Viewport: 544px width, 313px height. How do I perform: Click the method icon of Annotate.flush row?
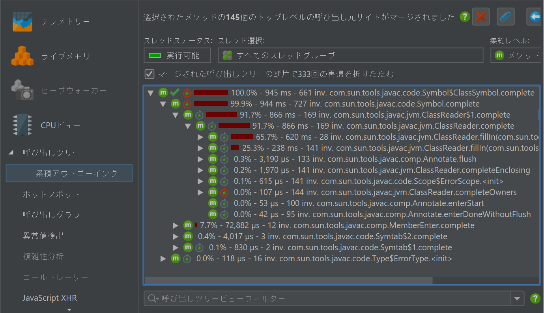[x=213, y=159]
